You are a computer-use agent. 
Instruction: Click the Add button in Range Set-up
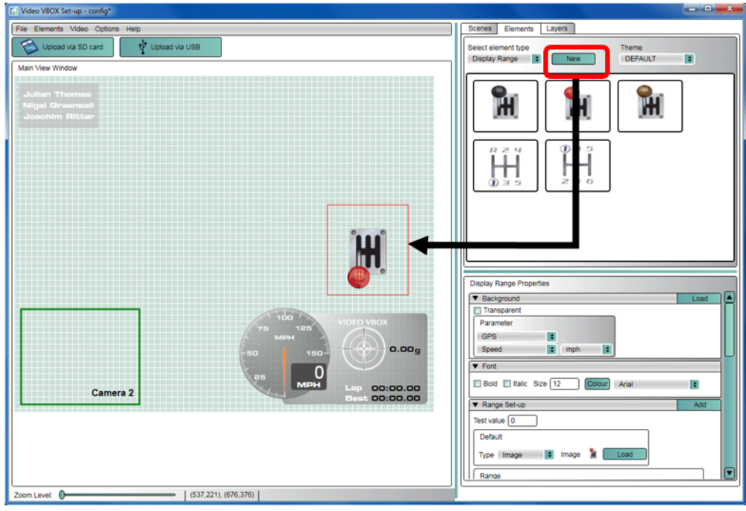(x=699, y=405)
